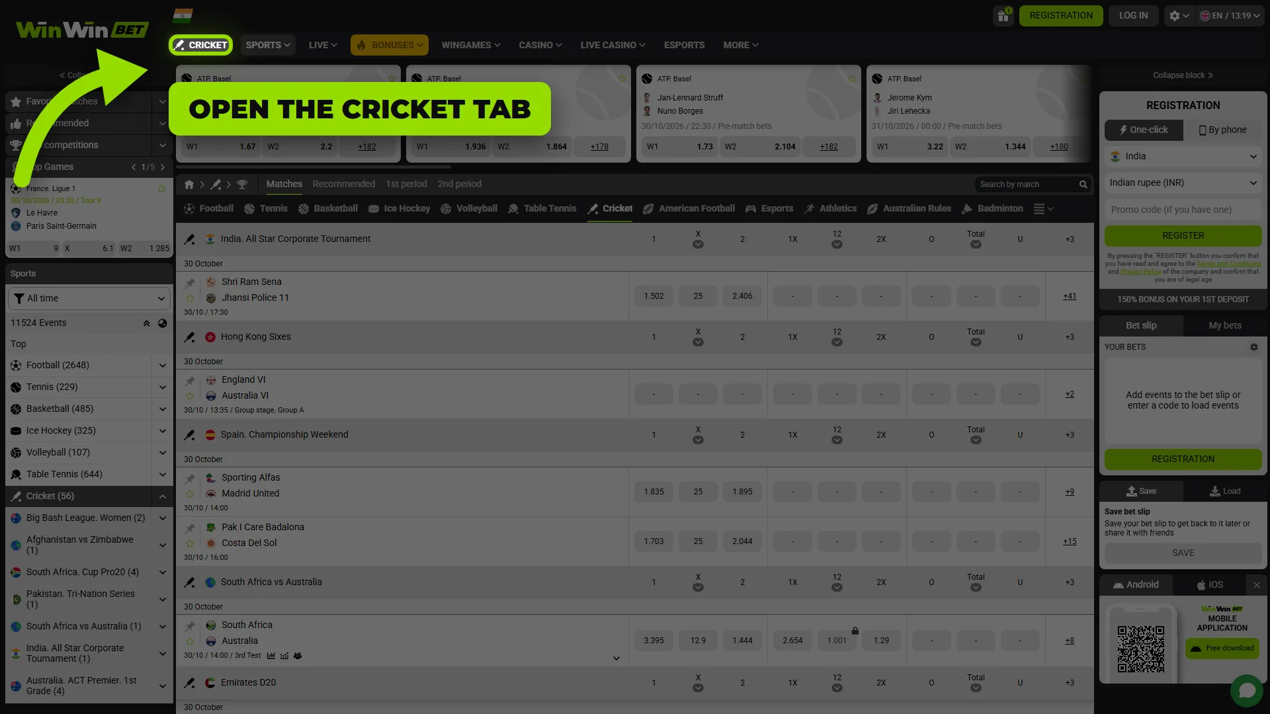
Task: Open the CASINO menu
Action: (540, 45)
